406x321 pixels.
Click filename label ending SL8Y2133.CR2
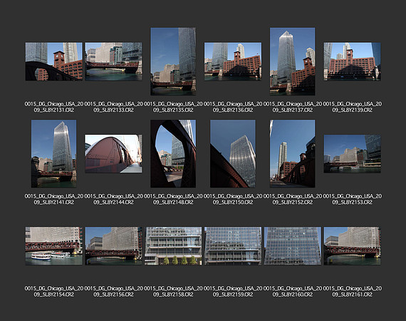(x=113, y=107)
